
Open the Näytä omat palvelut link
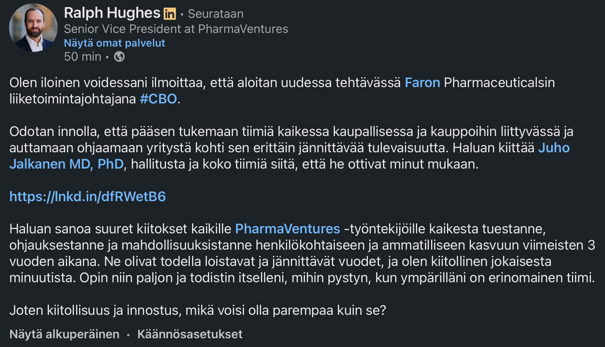(x=114, y=43)
